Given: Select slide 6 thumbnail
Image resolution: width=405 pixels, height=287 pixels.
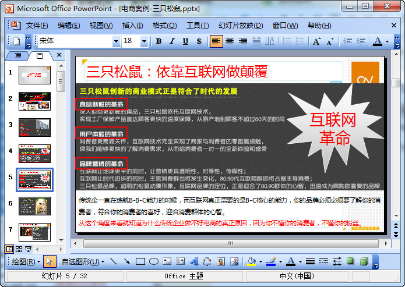Looking at the screenshot, I should 34,206.
